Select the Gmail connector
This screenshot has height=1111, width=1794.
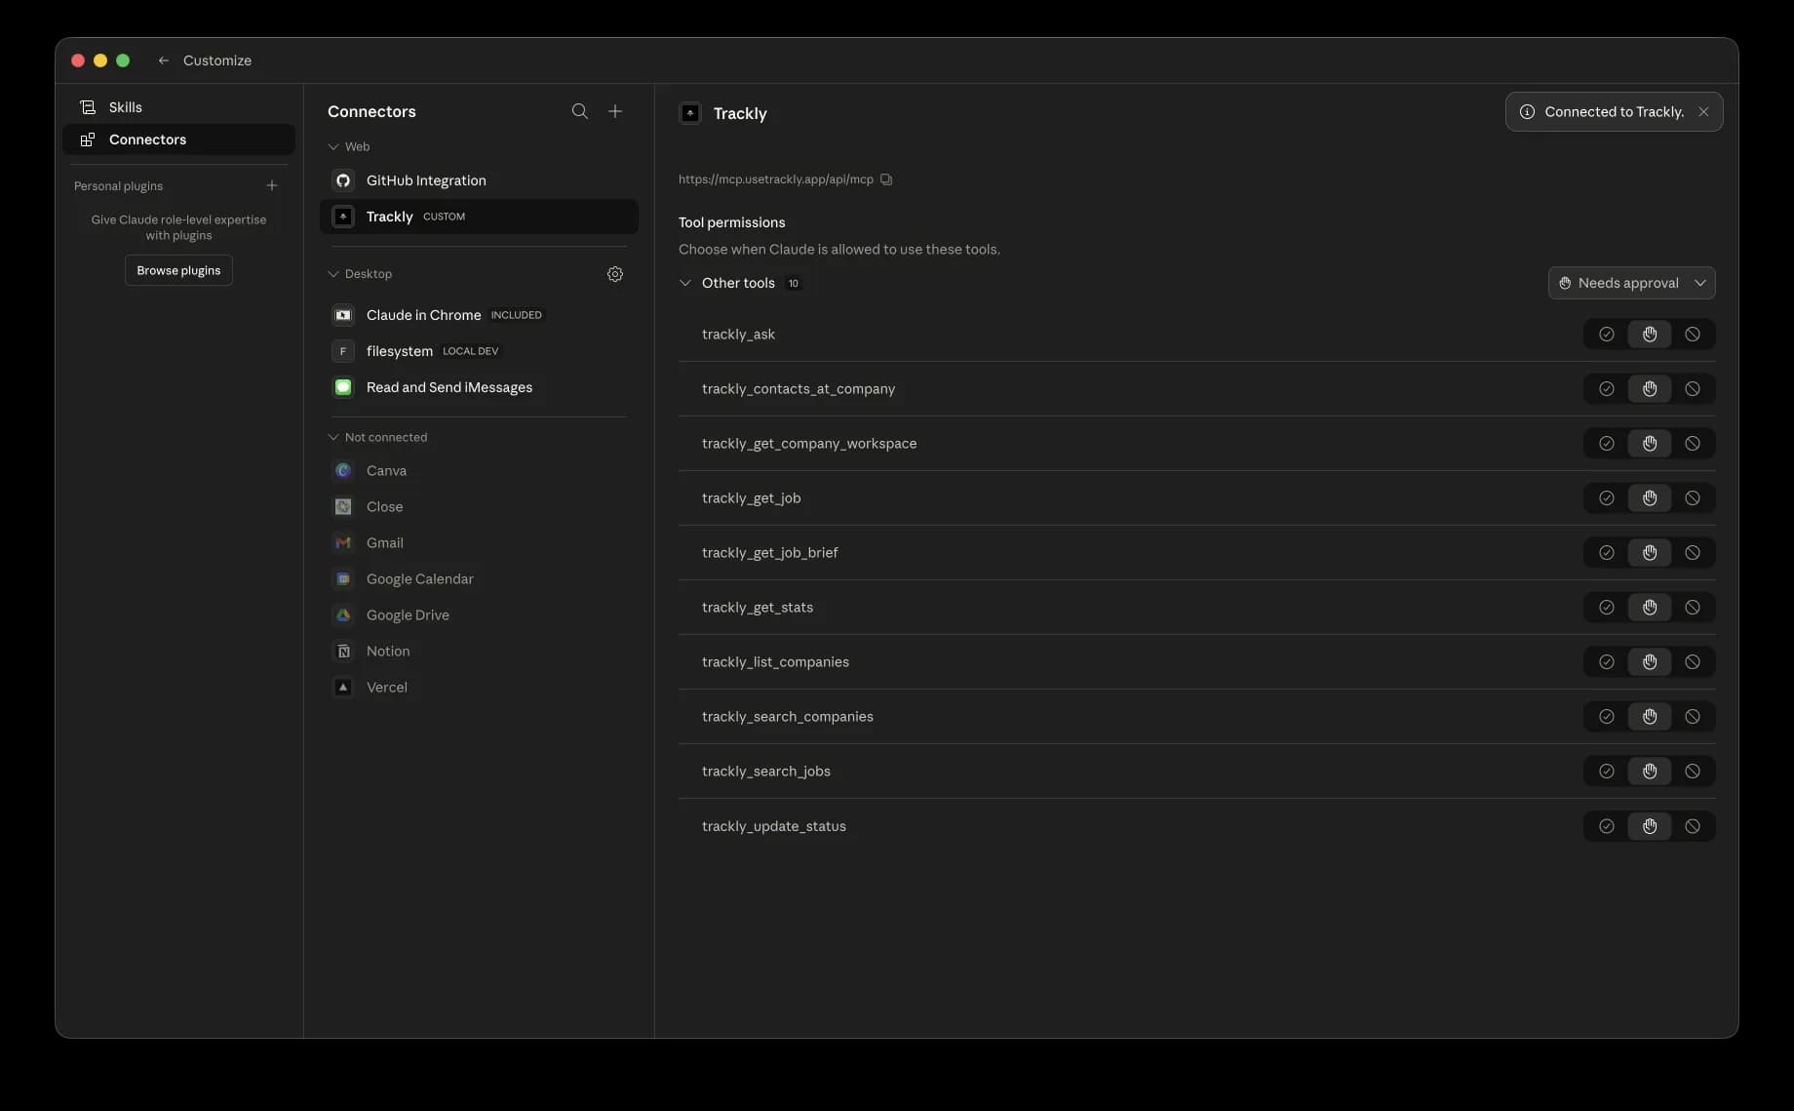pyautogui.click(x=384, y=542)
